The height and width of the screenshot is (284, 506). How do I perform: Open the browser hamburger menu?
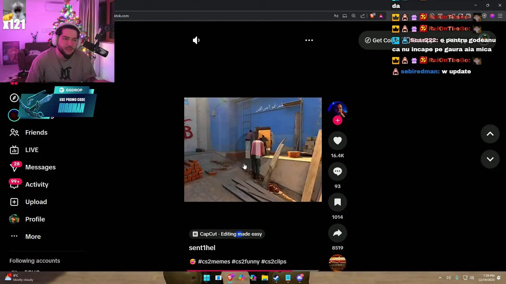(x=500, y=16)
